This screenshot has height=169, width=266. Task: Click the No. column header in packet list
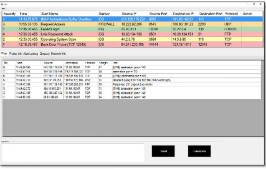(9, 63)
